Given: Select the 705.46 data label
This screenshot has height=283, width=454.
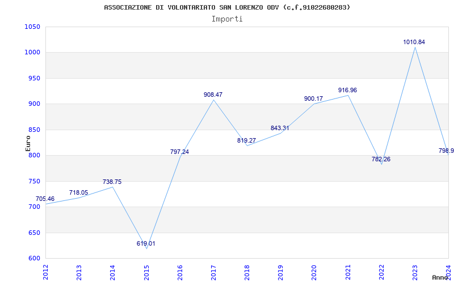Looking at the screenshot, I should (45, 199).
